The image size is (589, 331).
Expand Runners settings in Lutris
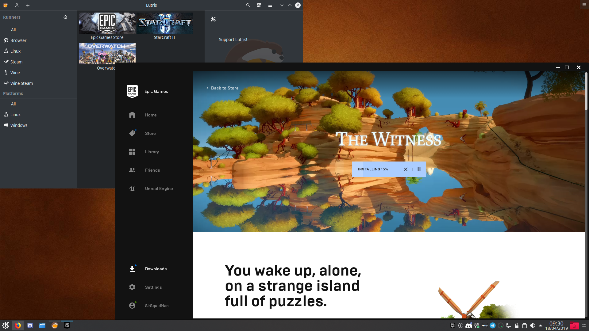point(65,17)
